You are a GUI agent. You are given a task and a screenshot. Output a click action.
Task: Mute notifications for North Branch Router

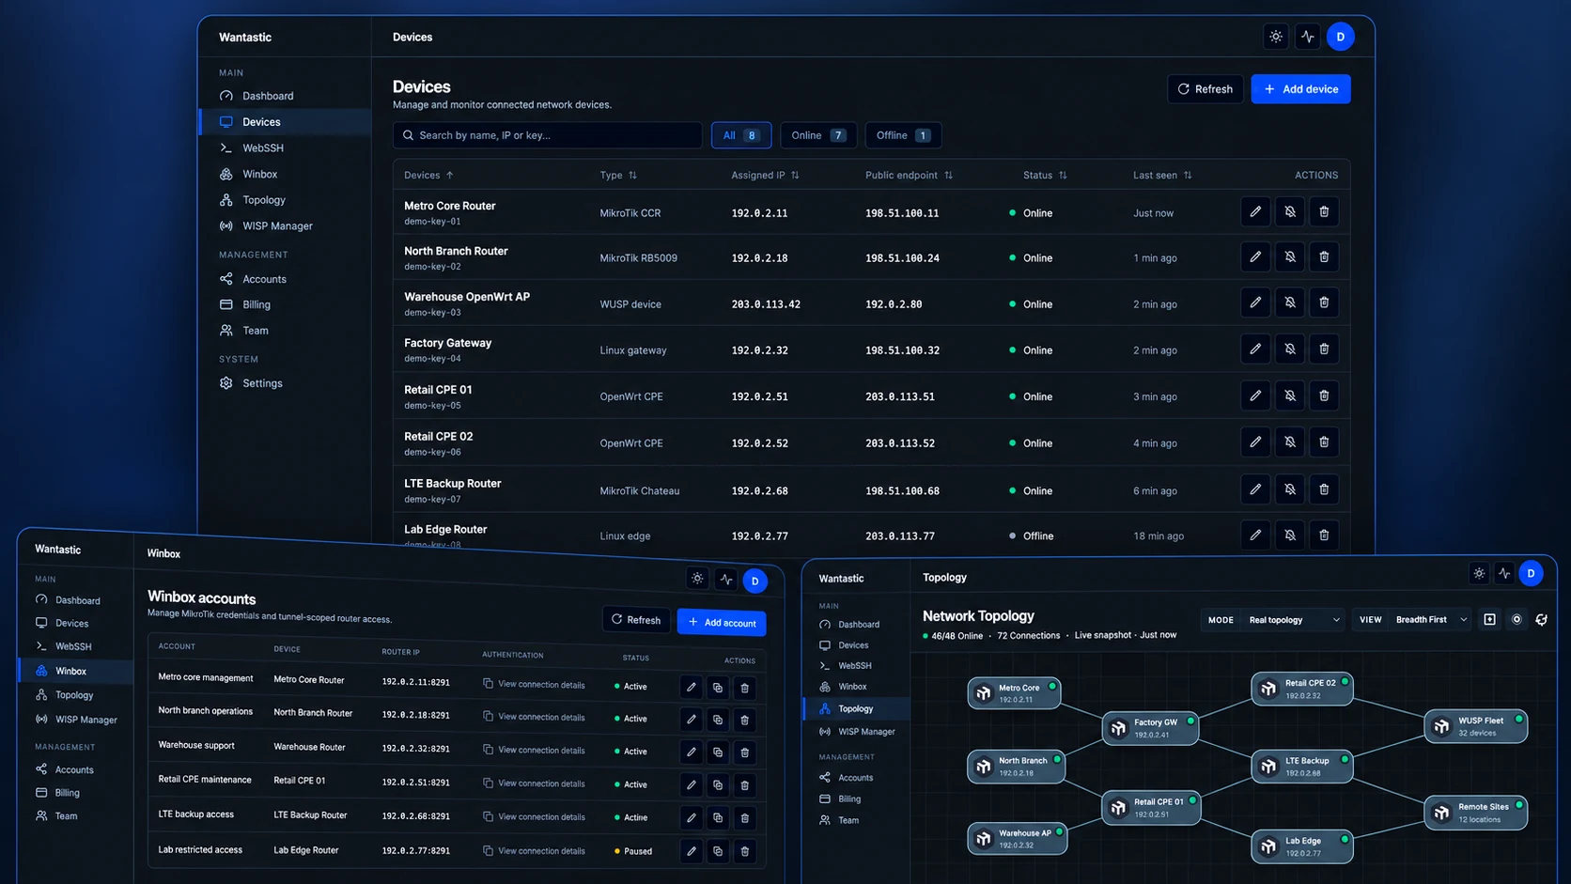1290,257
